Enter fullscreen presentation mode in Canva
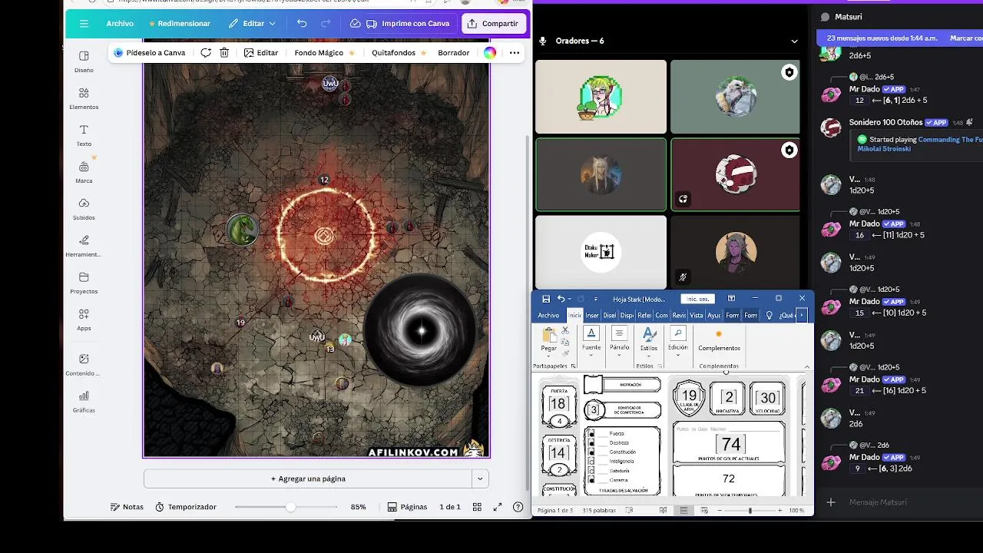This screenshot has width=983, height=553. 498,507
